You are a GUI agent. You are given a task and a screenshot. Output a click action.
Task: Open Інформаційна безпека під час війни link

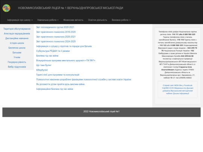[x=55, y=89]
